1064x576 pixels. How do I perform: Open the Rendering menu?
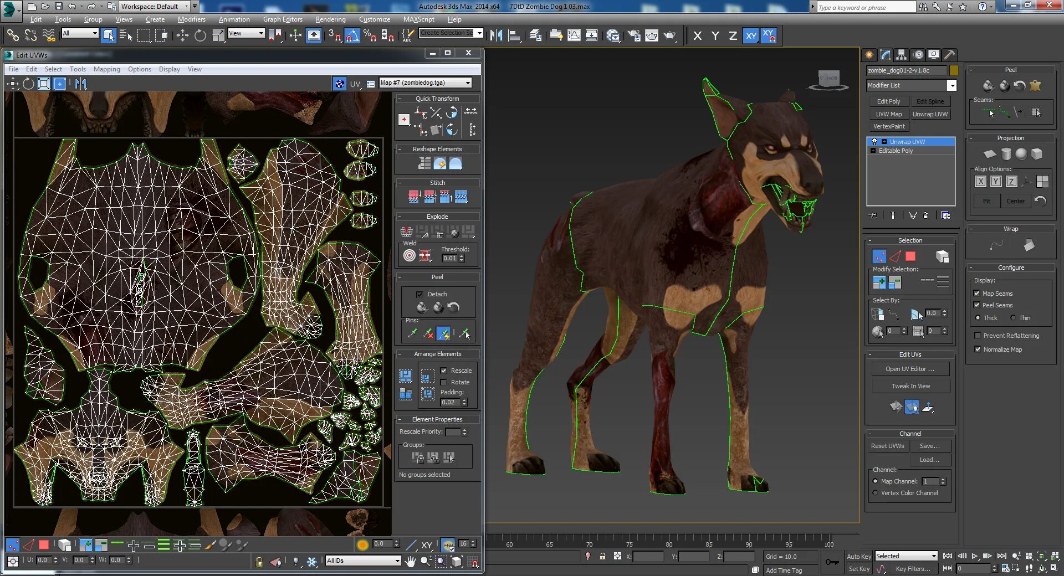click(330, 19)
